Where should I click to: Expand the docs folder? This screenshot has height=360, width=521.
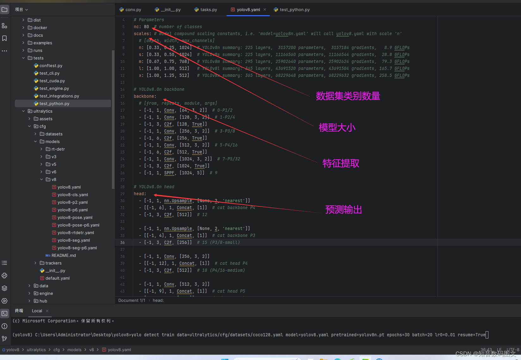[x=23, y=35]
